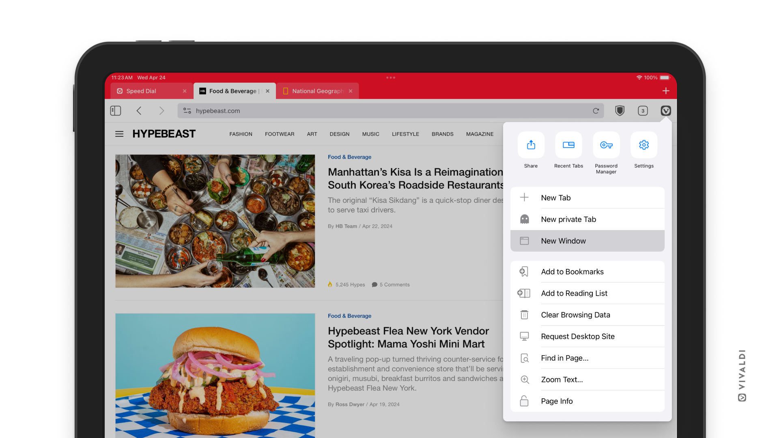
Task: Click Add to Bookmarks menu item
Action: [x=587, y=272]
